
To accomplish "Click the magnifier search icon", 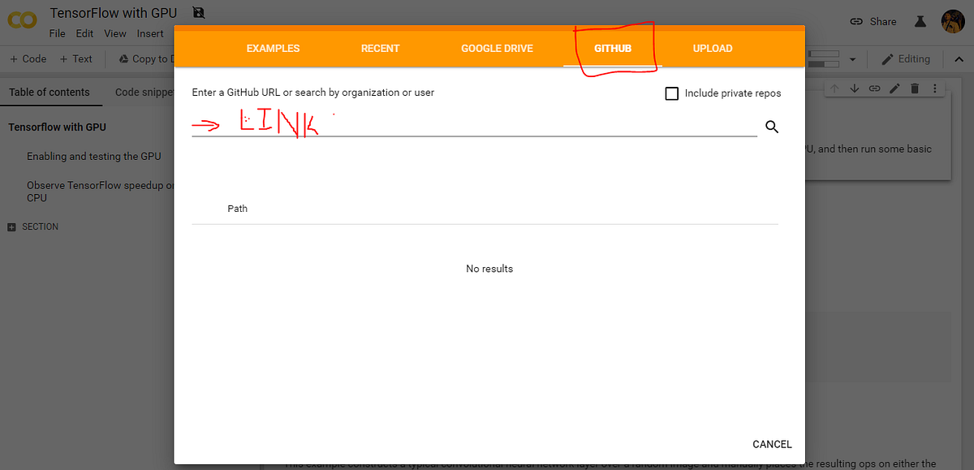I will [x=772, y=127].
